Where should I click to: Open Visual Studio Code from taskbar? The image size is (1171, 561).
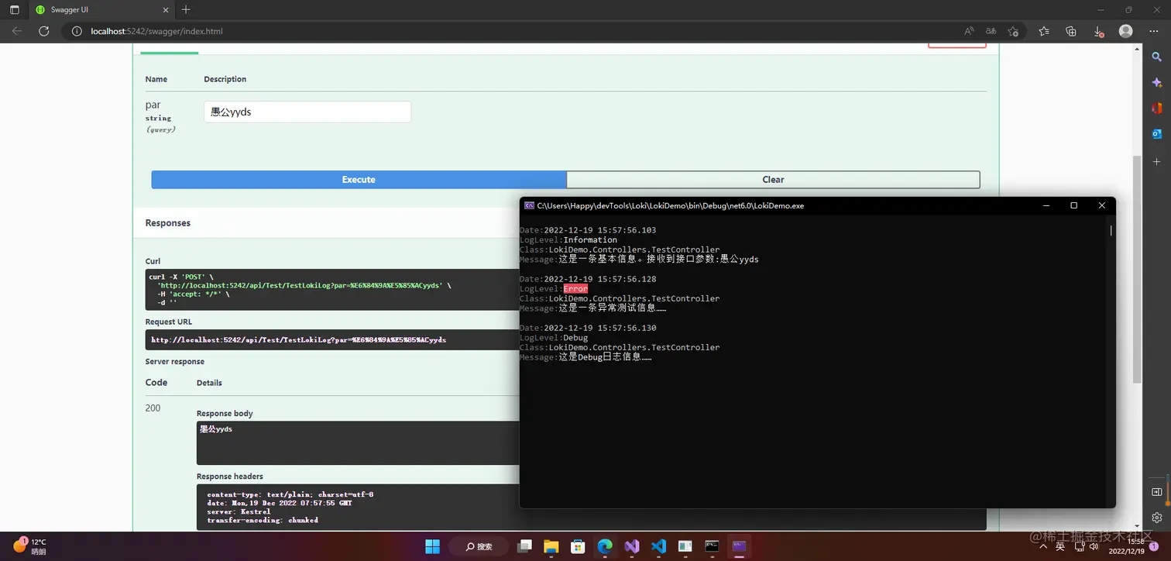pyautogui.click(x=658, y=546)
